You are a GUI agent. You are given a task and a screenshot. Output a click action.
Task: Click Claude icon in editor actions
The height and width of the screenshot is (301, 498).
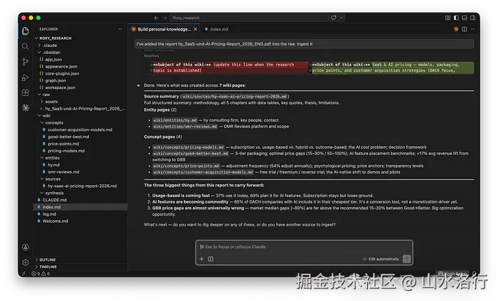(x=456, y=29)
